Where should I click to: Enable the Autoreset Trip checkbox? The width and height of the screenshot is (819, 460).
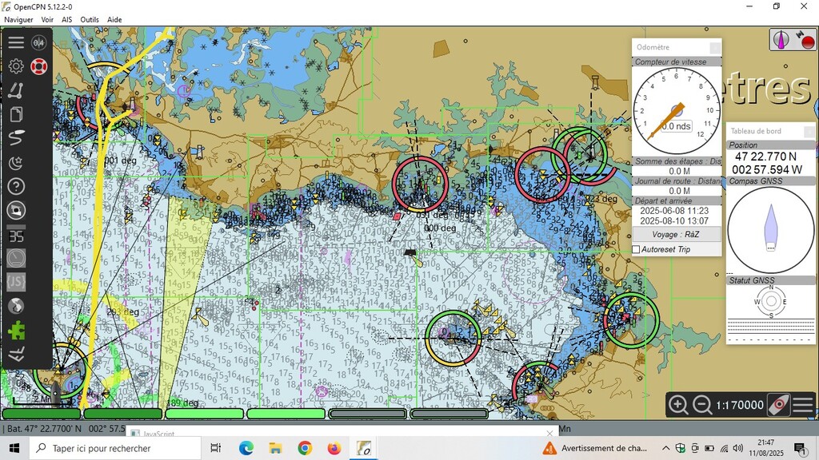coord(637,250)
